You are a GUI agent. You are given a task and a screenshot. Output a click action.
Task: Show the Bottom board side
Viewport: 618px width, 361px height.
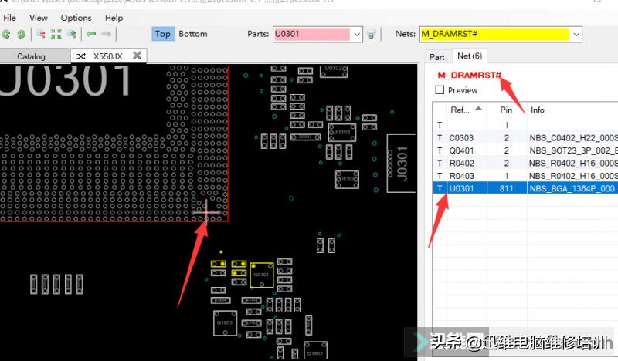(192, 34)
